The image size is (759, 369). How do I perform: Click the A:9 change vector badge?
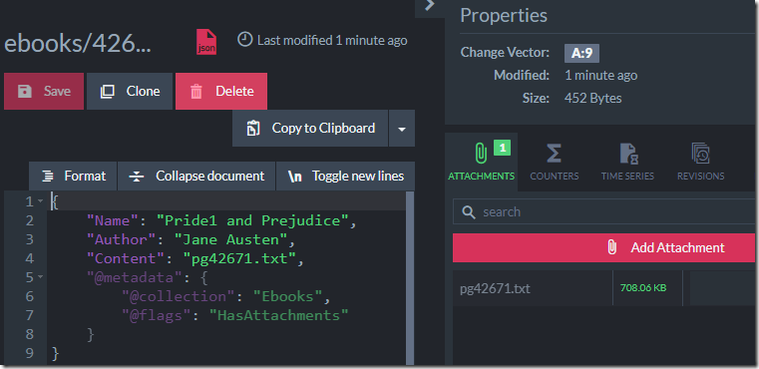[581, 53]
